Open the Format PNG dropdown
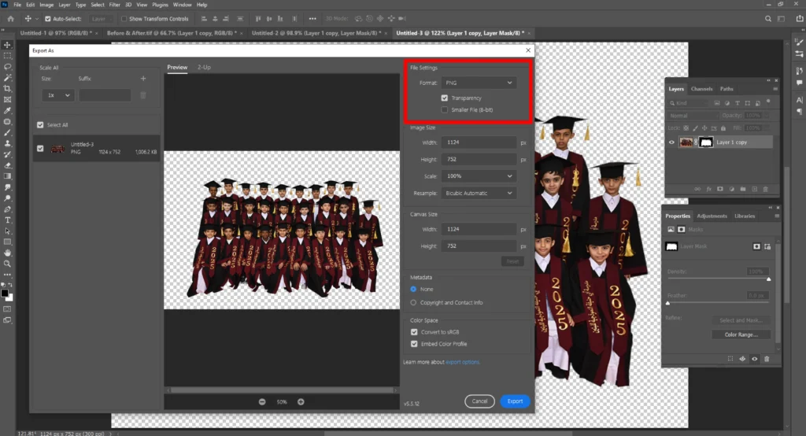The width and height of the screenshot is (806, 436). (x=478, y=83)
